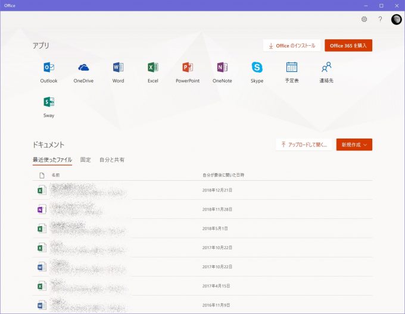Open the Excel file dated 2017年4月15日
Screen dimensions: 405x314
[202, 286]
